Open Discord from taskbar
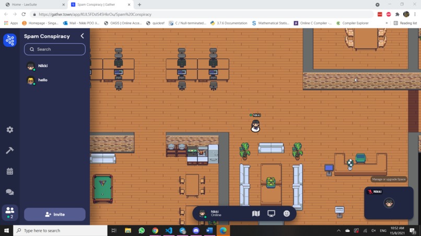421x236 pixels. 196,230
